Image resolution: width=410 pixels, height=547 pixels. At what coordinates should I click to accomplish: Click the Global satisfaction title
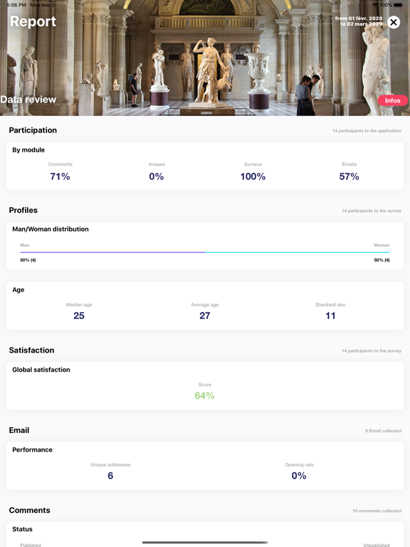click(41, 370)
